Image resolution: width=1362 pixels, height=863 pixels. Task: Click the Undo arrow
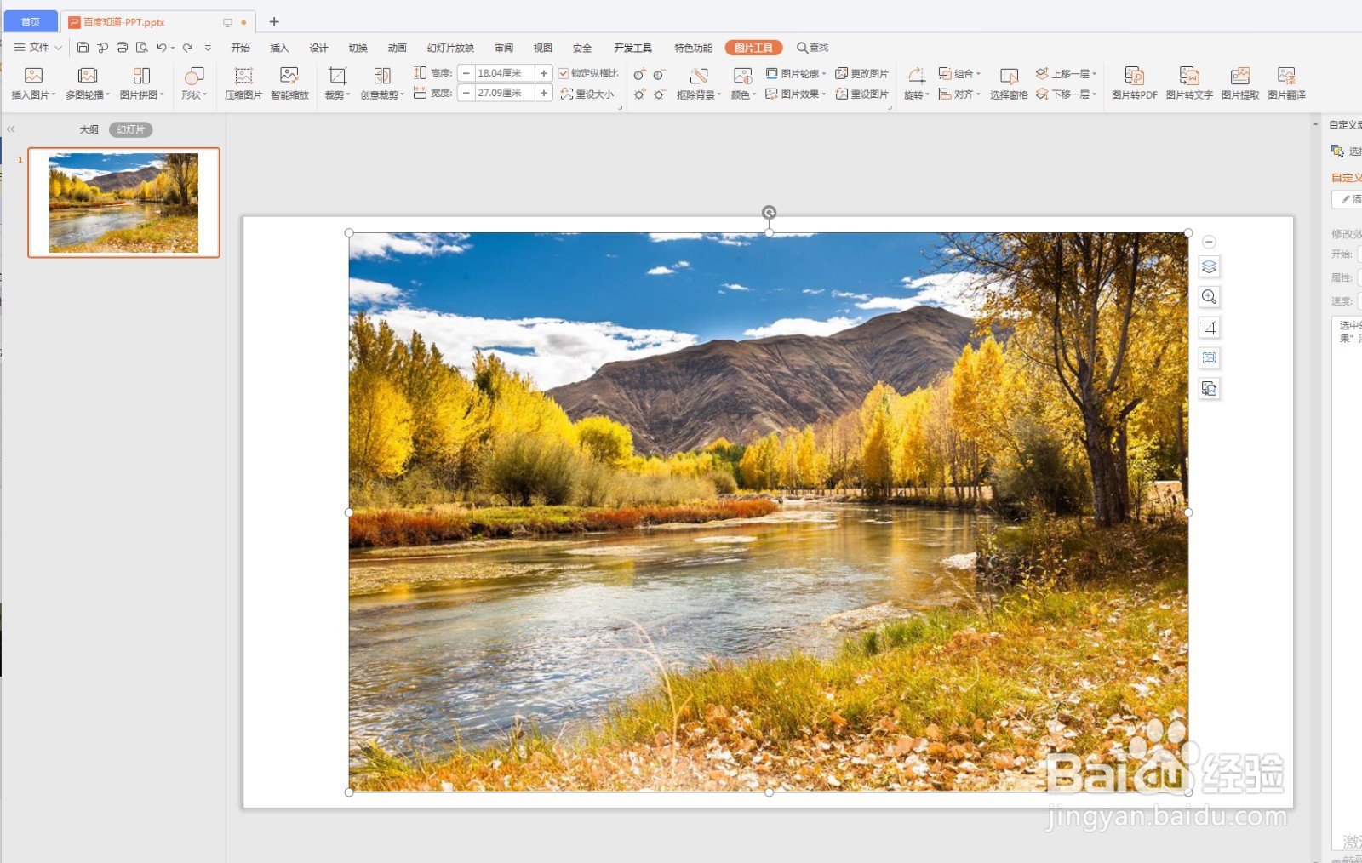162,48
